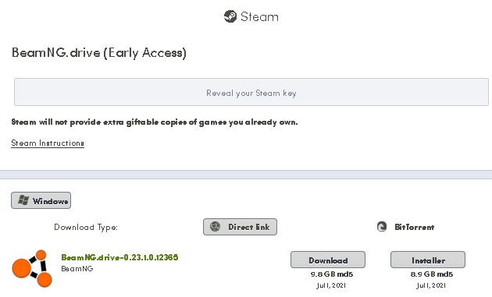
Task: Click the Download button for BeamNG.drive
Action: click(x=328, y=260)
